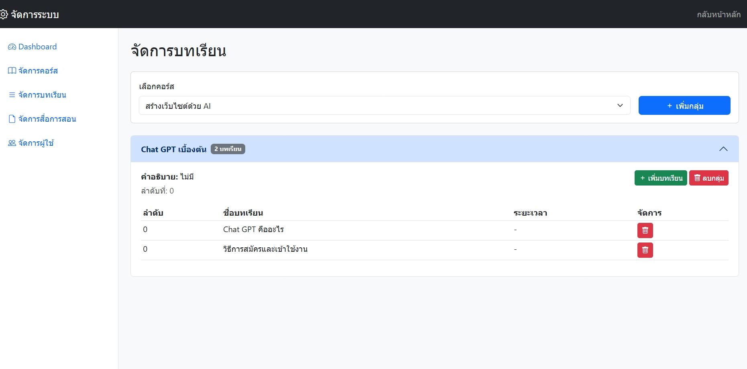
Task: Click the คำอธิบาย: ไม่มี text
Action: [167, 177]
